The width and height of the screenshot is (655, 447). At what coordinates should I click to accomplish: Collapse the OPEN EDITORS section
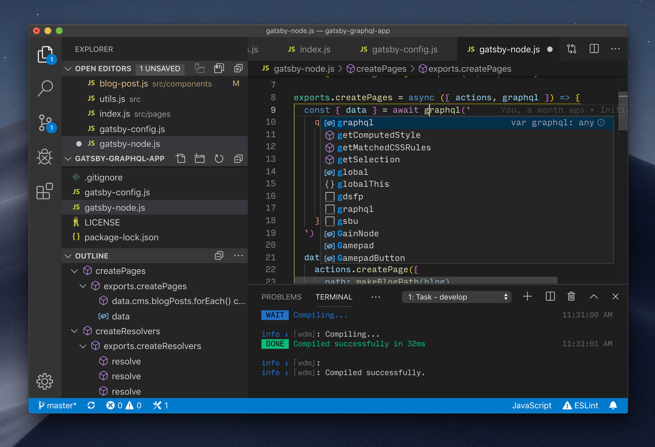[68, 69]
